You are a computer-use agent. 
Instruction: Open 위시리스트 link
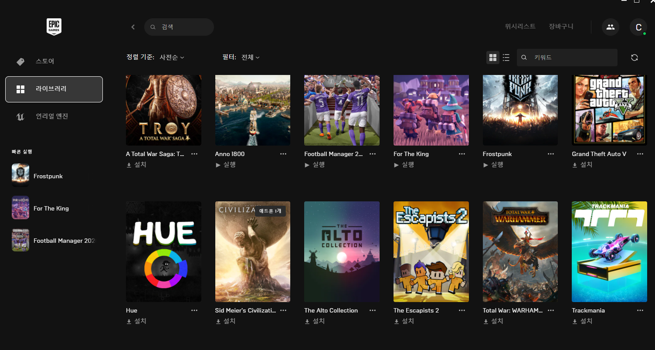[x=520, y=27]
